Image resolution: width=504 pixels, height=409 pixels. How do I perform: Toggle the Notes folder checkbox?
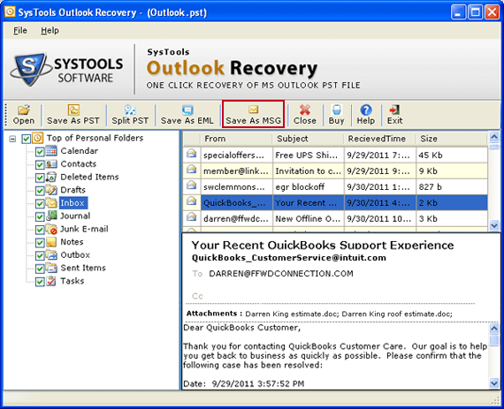[40, 243]
